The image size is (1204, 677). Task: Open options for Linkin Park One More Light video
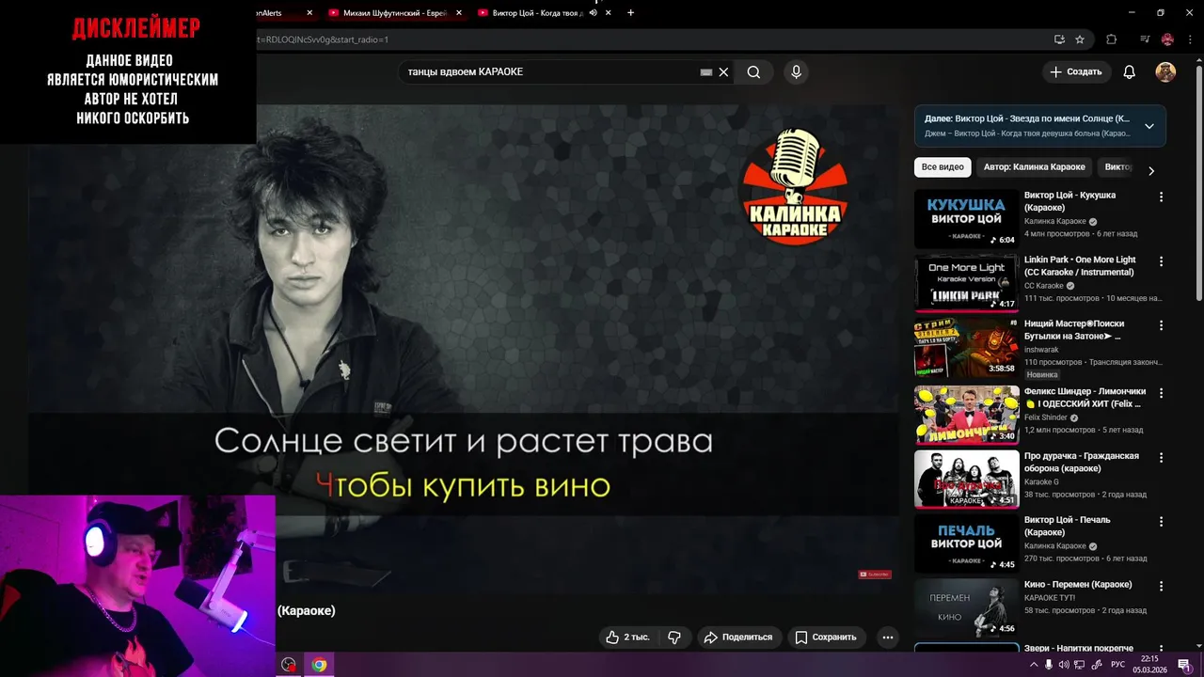pos(1161,261)
